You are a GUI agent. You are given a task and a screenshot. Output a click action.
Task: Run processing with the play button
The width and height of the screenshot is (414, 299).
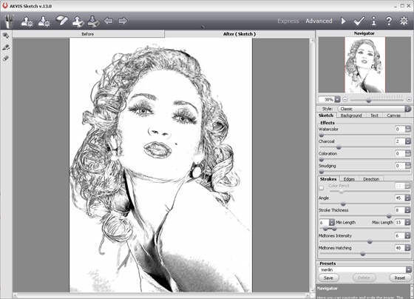coord(343,21)
